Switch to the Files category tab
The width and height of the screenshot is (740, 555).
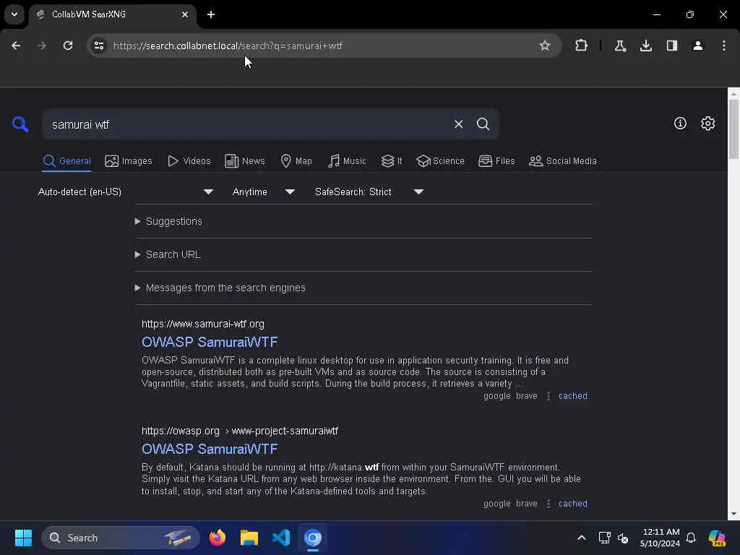(496, 161)
